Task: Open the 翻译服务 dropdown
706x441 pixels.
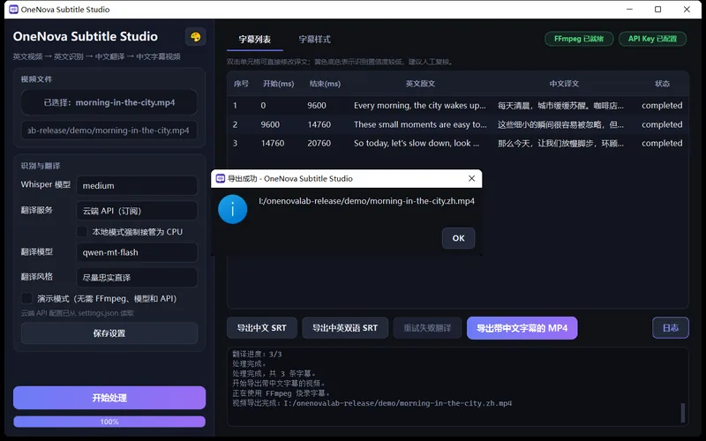Action: coord(137,211)
